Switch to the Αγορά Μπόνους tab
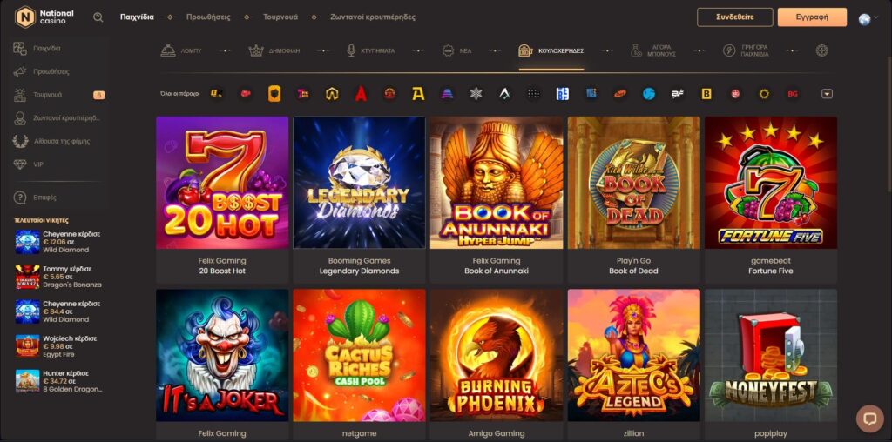Screen dimensions: 892x442 click(x=653, y=50)
